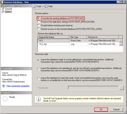Select the Options page
This screenshot has width=127, height=114.
pos(8,12)
